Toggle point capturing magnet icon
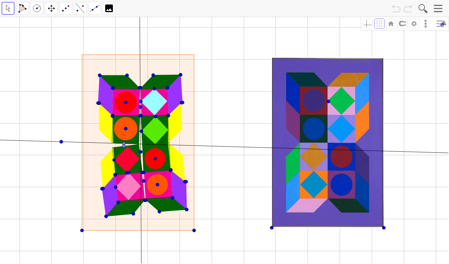 (x=402, y=24)
